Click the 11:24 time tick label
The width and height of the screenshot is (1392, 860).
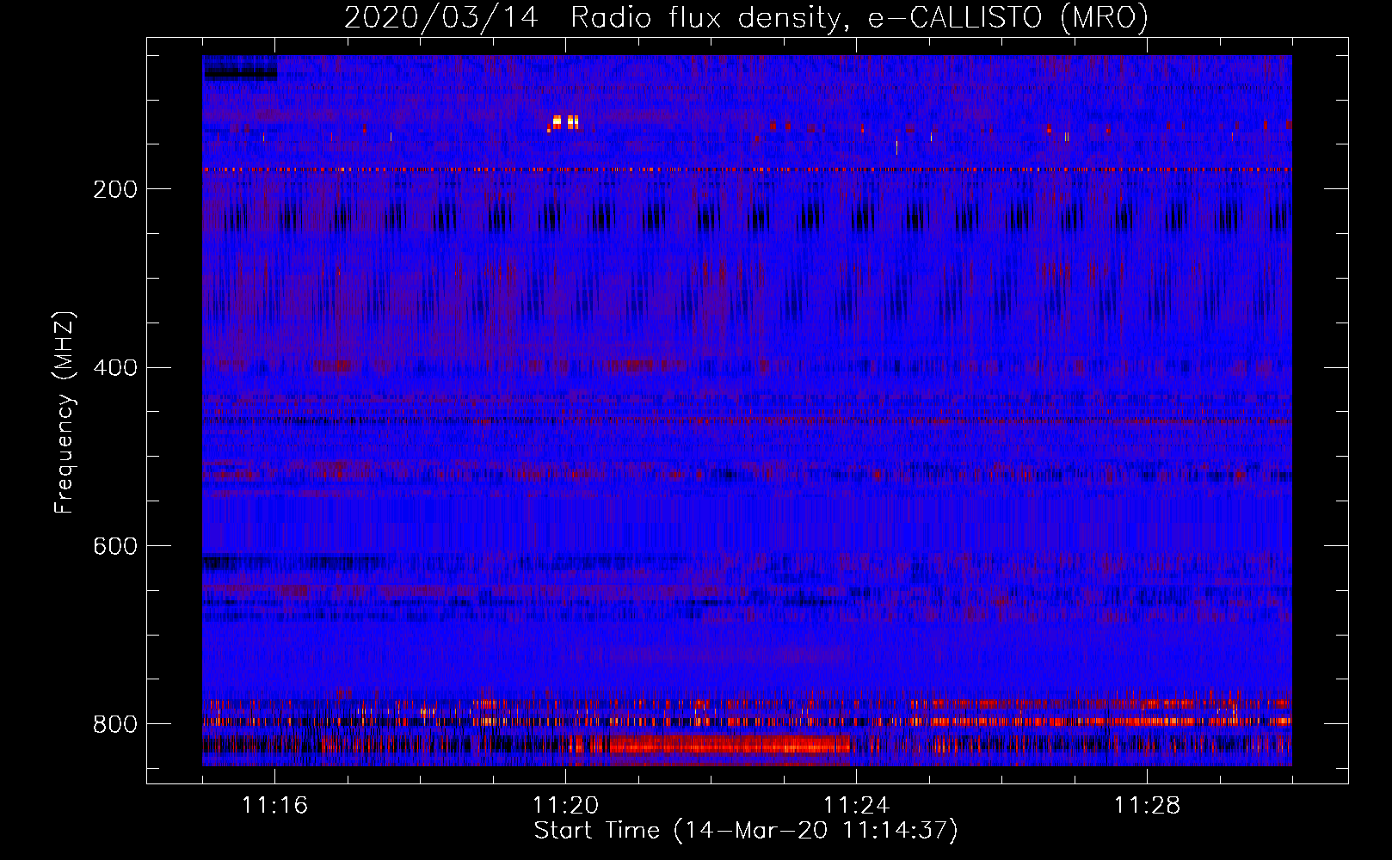pos(856,806)
